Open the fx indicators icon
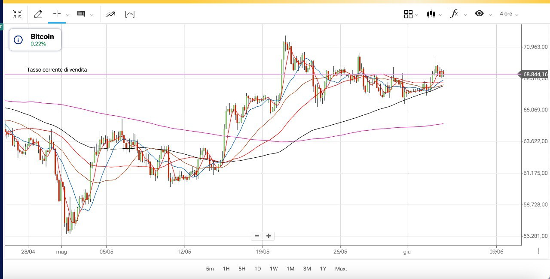Viewport: 550px width, 279px height. tap(454, 14)
